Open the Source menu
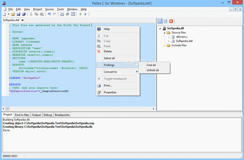This screenshot has width=244, height=160. [x=50, y=9]
